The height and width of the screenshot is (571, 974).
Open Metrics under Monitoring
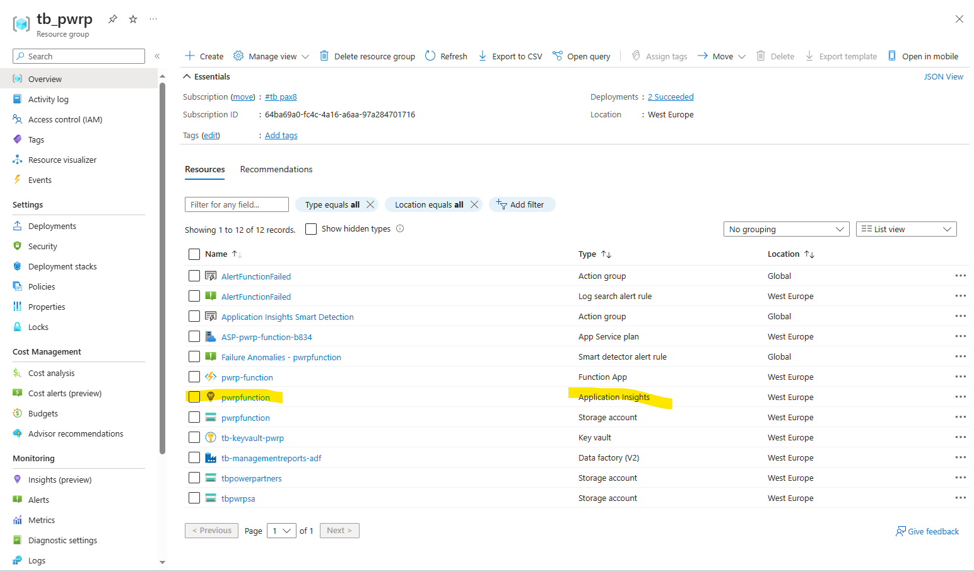[x=42, y=520]
